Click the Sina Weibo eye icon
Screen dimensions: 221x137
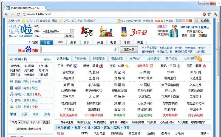[x=101, y=66]
